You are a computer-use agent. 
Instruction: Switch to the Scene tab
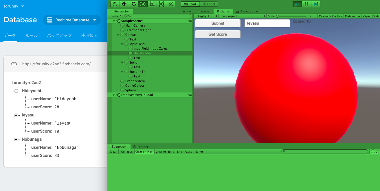203,11
